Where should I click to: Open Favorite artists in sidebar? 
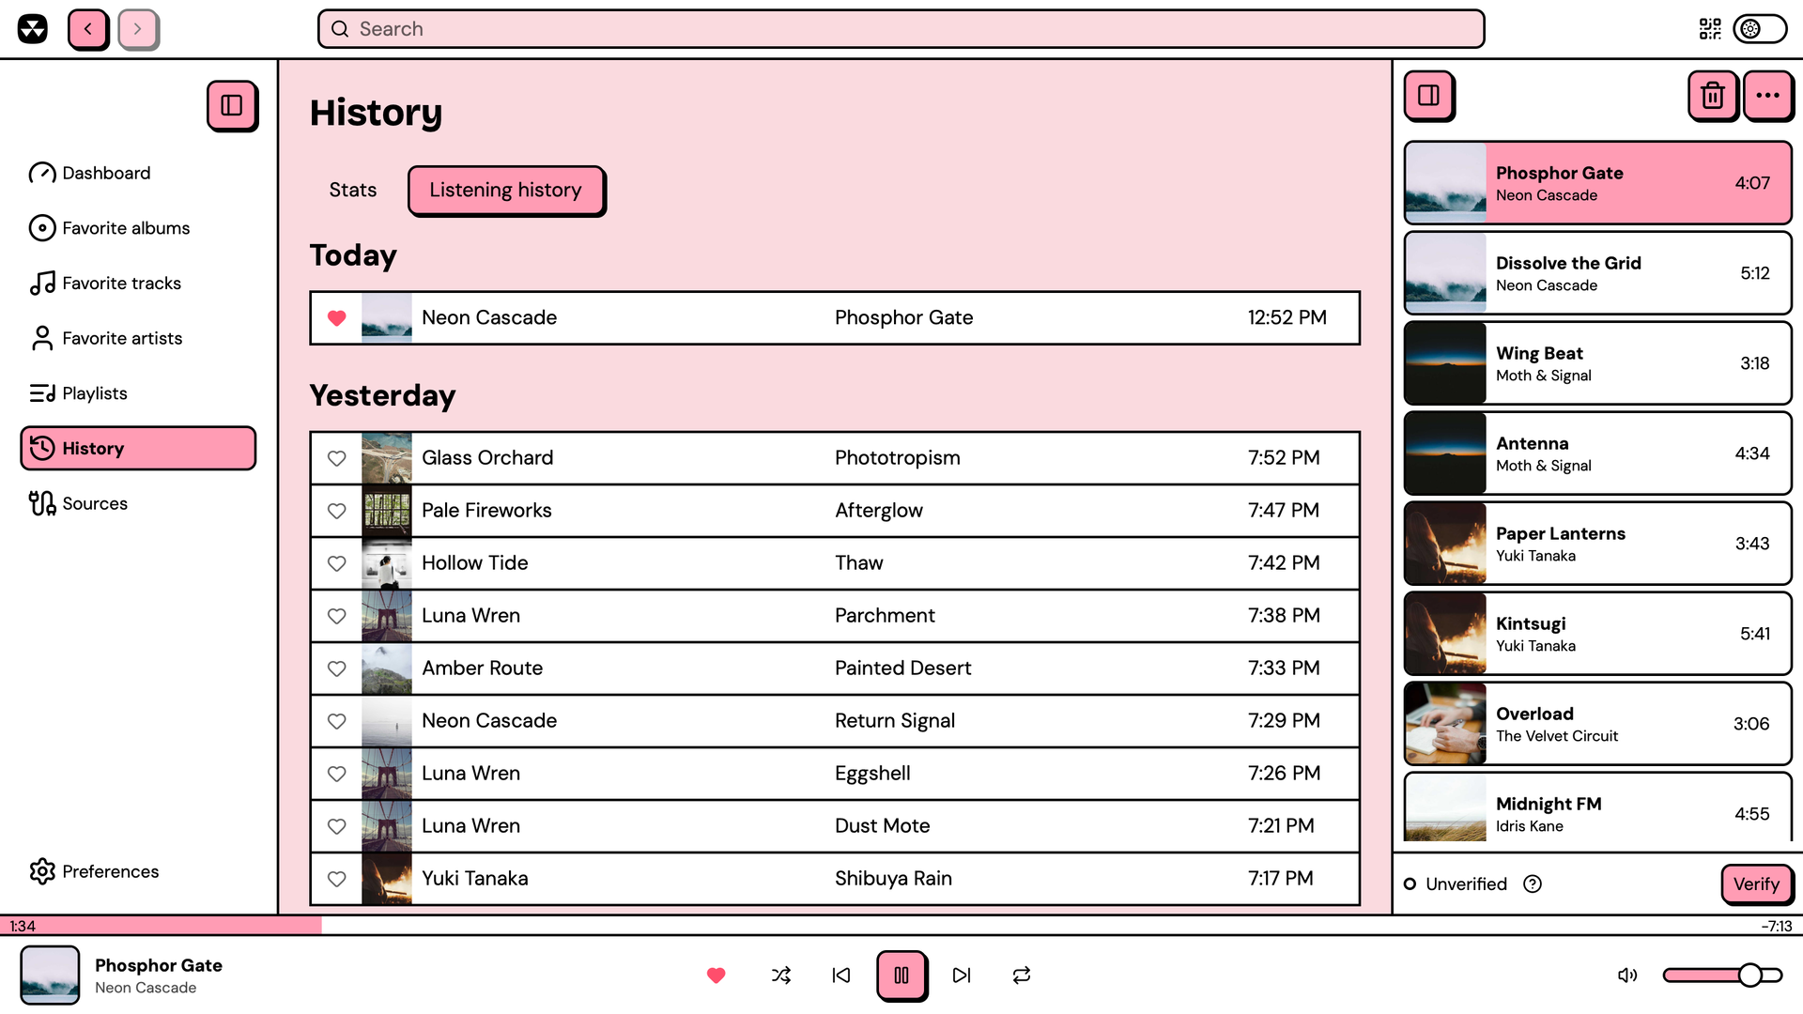(138, 338)
